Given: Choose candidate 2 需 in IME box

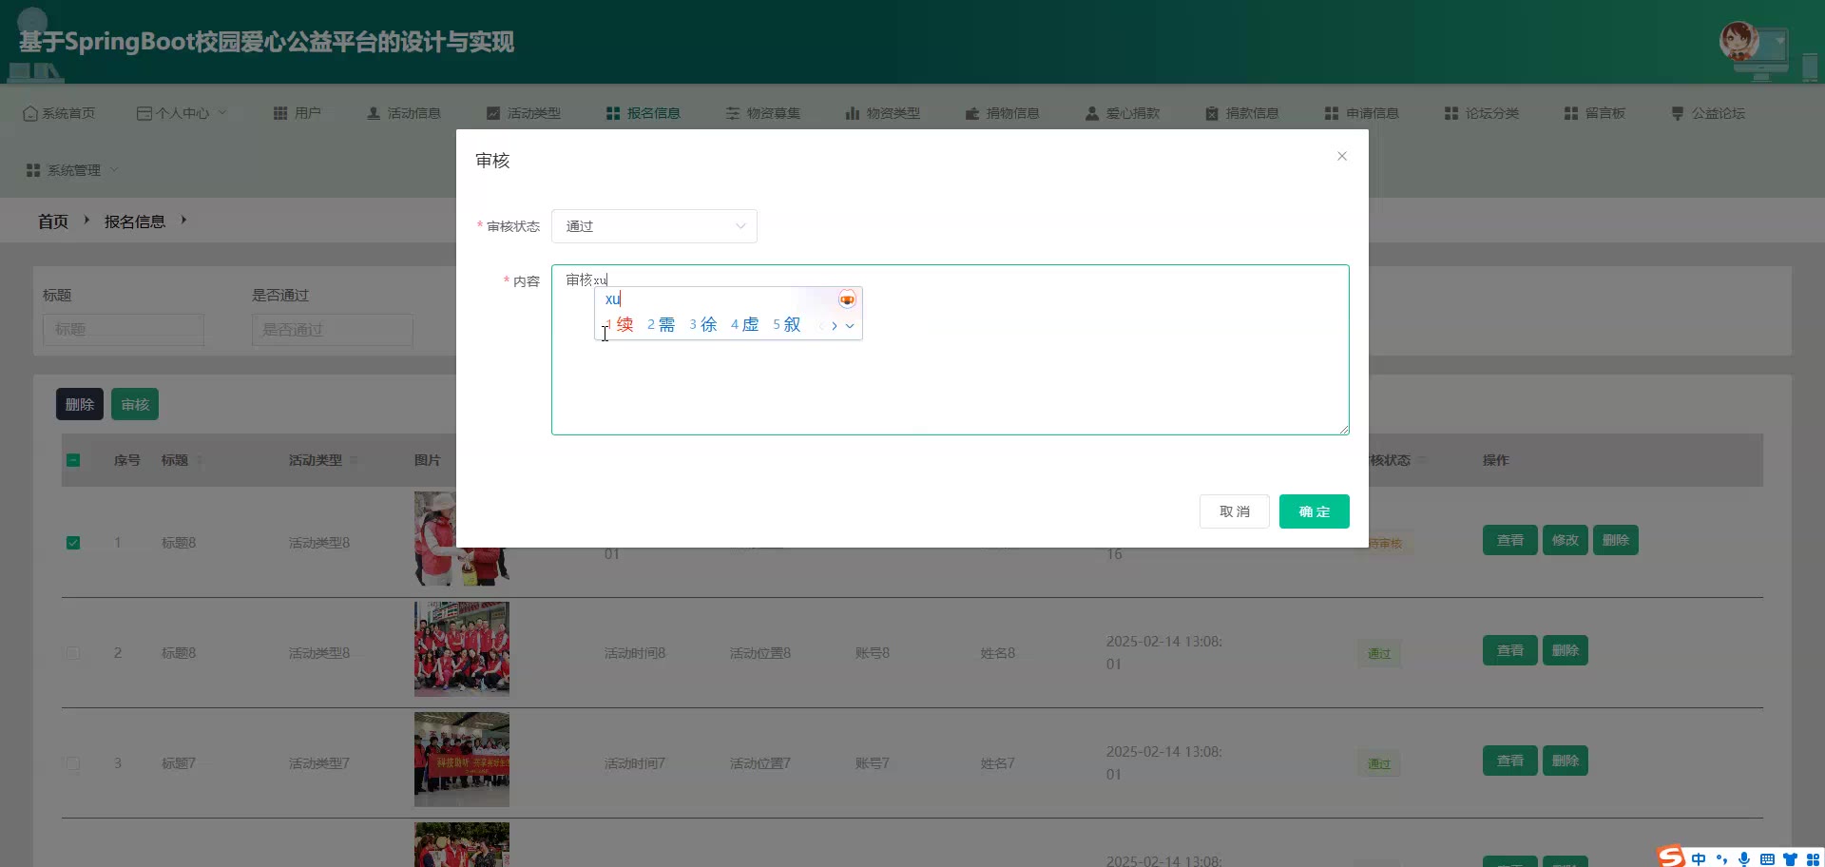Looking at the screenshot, I should pos(662,325).
